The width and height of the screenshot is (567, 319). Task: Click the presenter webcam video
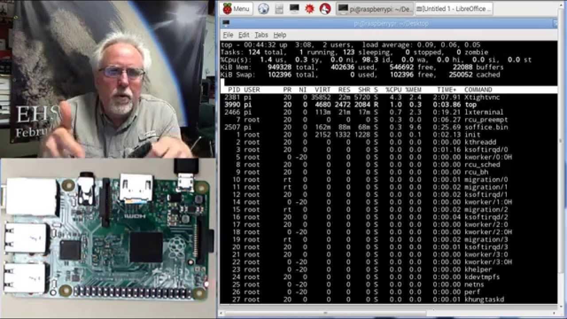[108, 79]
